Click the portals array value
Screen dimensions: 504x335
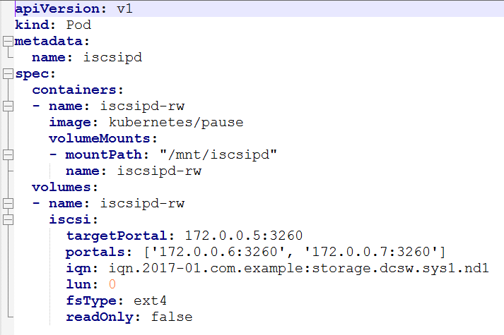coord(295,252)
